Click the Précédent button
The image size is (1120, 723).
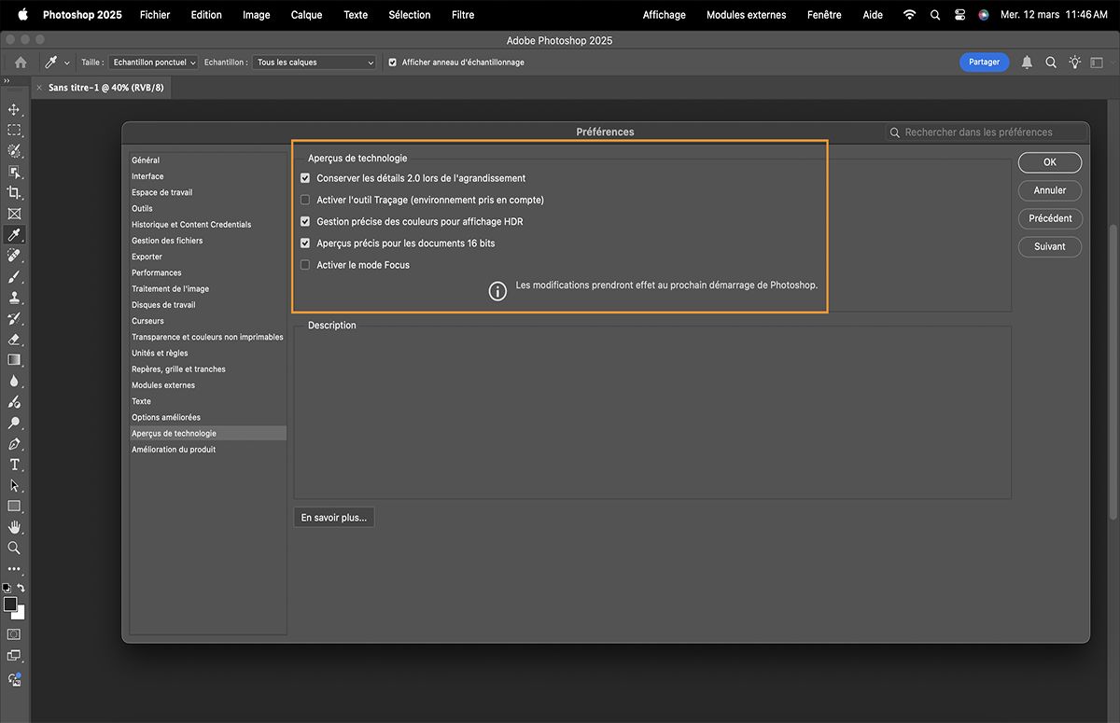click(x=1050, y=218)
